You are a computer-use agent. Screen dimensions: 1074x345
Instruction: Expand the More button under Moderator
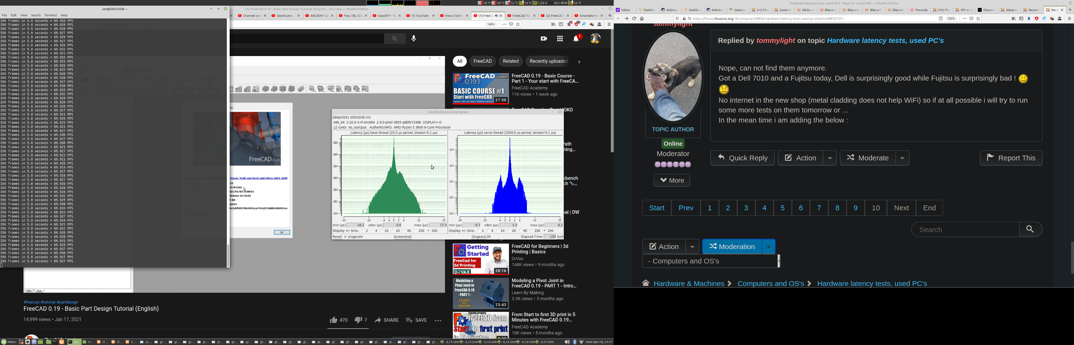click(672, 181)
